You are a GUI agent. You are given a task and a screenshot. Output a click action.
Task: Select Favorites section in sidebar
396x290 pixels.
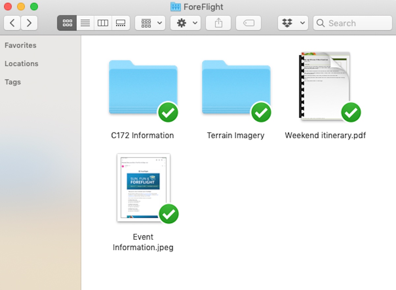(x=20, y=45)
